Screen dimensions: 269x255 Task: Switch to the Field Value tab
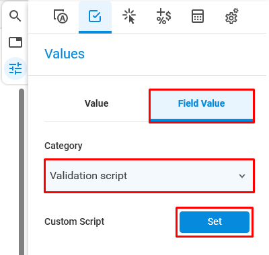coord(202,105)
